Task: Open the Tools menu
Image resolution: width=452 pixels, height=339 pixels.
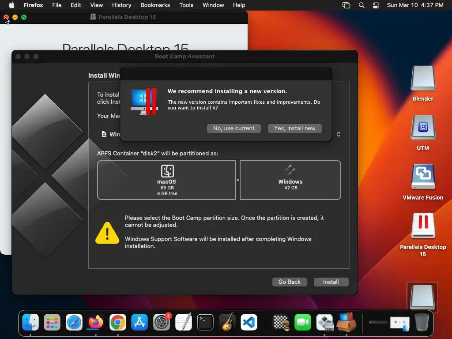Action: [186, 5]
